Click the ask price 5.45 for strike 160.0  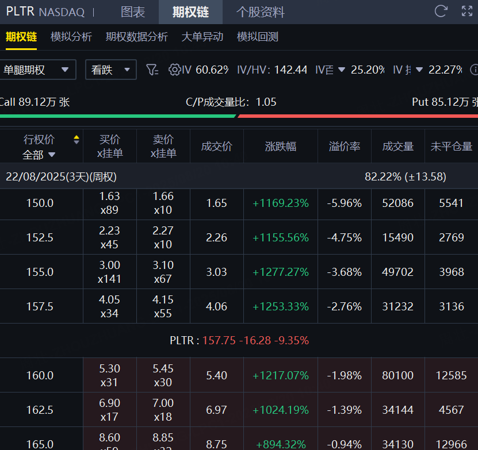[x=163, y=369]
